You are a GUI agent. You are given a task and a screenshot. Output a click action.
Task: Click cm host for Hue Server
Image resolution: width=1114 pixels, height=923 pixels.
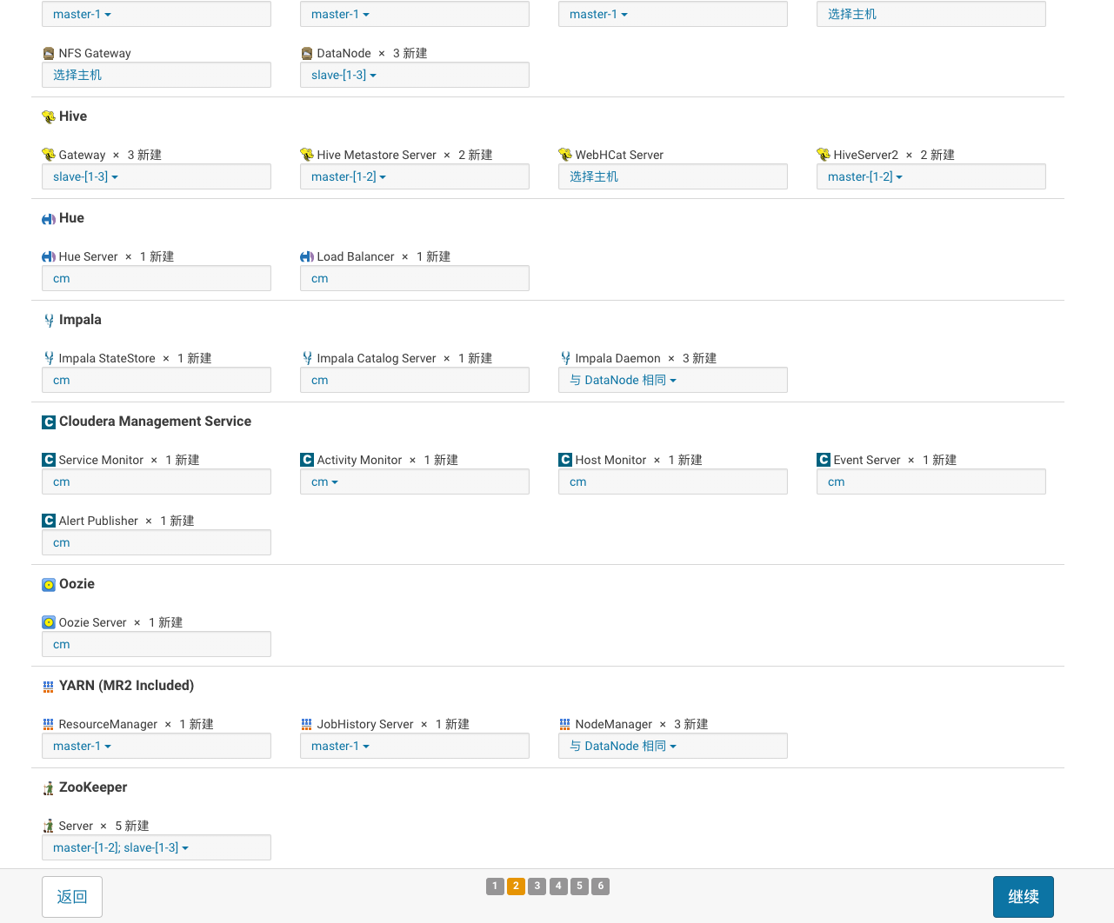[157, 278]
